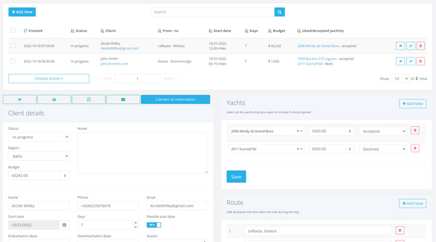The image size is (436, 242).
Task: Go to Prev page
Action: coord(106,79)
